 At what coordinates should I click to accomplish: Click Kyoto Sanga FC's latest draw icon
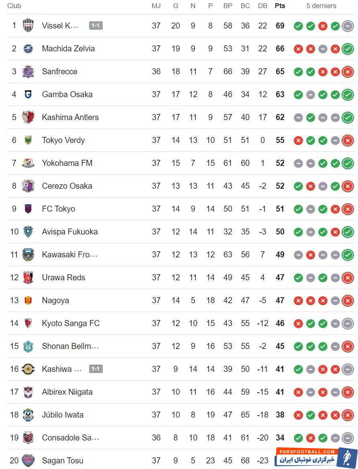(x=348, y=324)
